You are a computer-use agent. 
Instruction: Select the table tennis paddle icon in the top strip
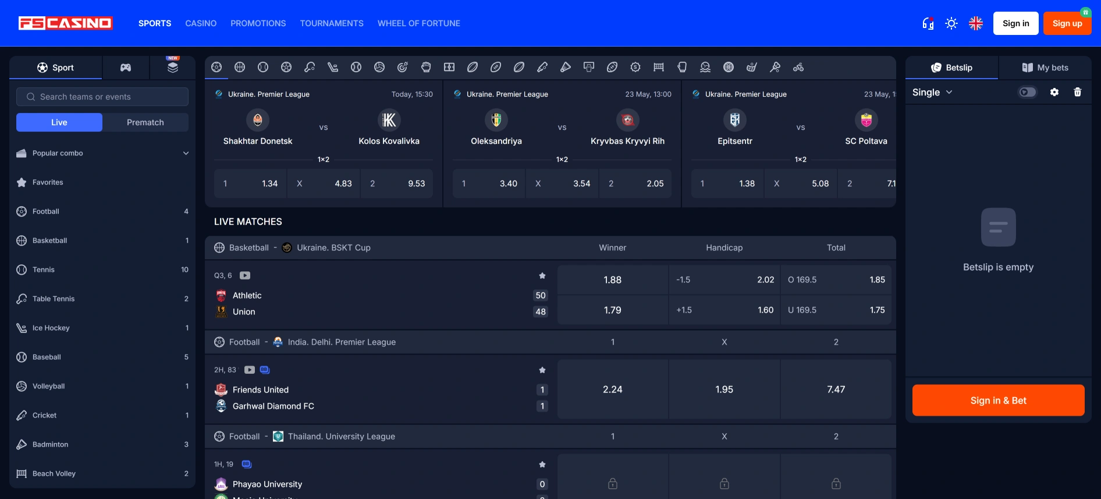pyautogui.click(x=310, y=68)
